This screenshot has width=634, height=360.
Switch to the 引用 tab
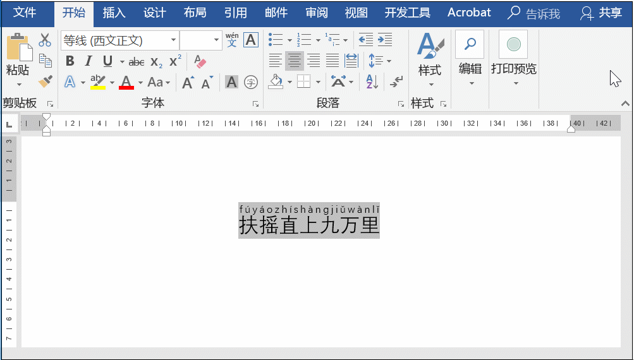coord(236,13)
